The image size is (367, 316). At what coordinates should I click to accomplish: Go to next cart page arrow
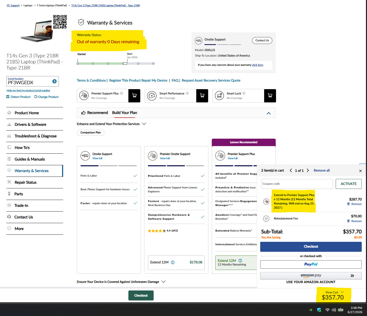point(308,170)
